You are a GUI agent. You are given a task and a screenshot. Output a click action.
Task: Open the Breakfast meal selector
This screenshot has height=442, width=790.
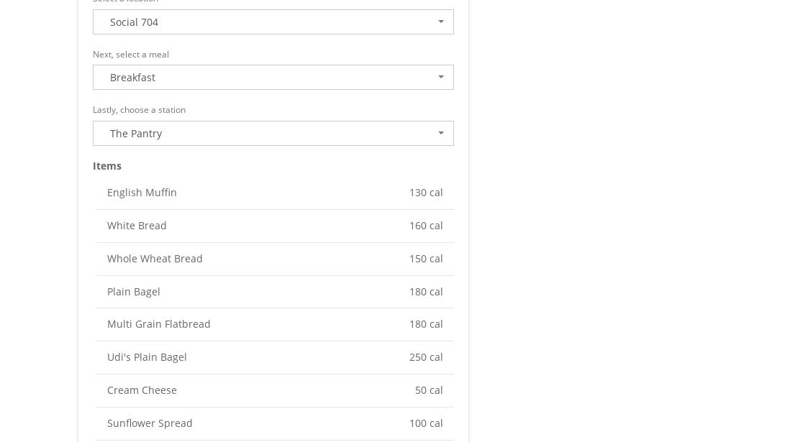point(273,78)
